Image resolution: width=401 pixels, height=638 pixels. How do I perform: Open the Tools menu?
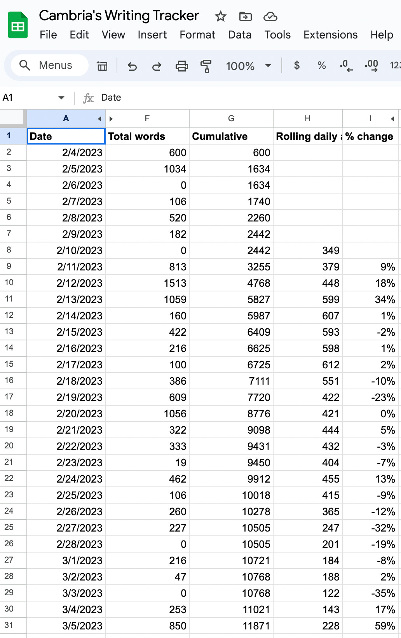277,35
